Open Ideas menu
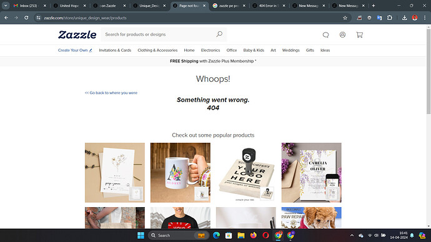Image resolution: width=431 pixels, height=242 pixels. point(325,51)
